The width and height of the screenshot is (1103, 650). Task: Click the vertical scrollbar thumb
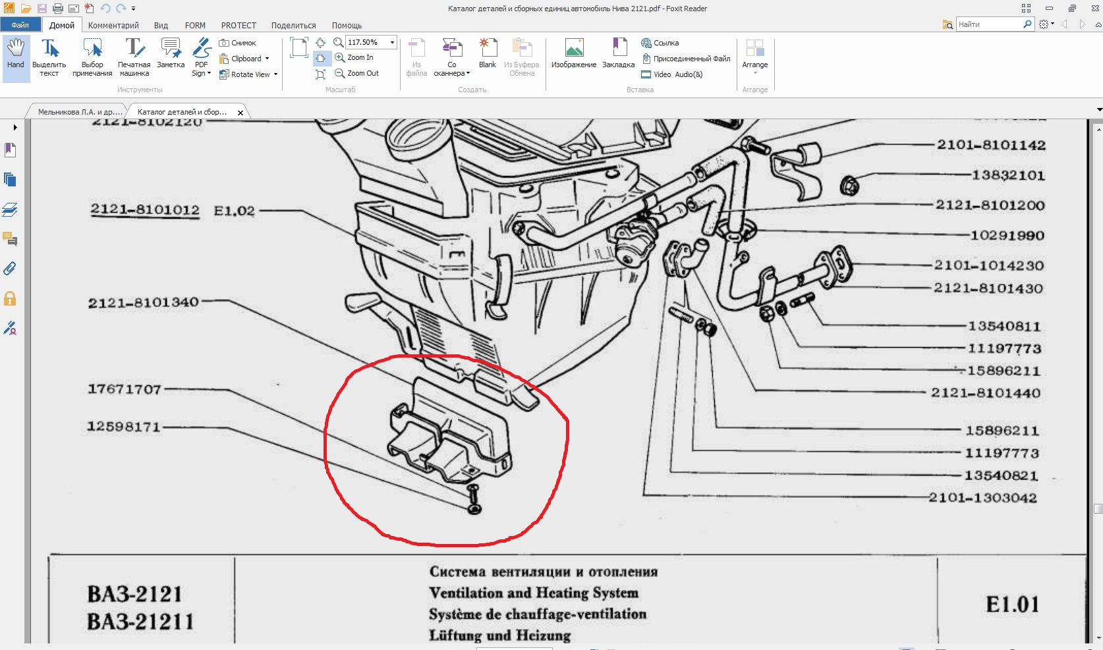tap(1098, 508)
